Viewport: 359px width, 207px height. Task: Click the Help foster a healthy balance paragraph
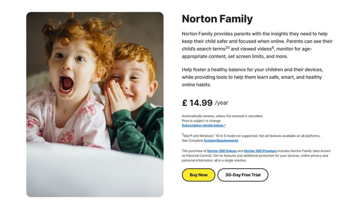point(252,77)
